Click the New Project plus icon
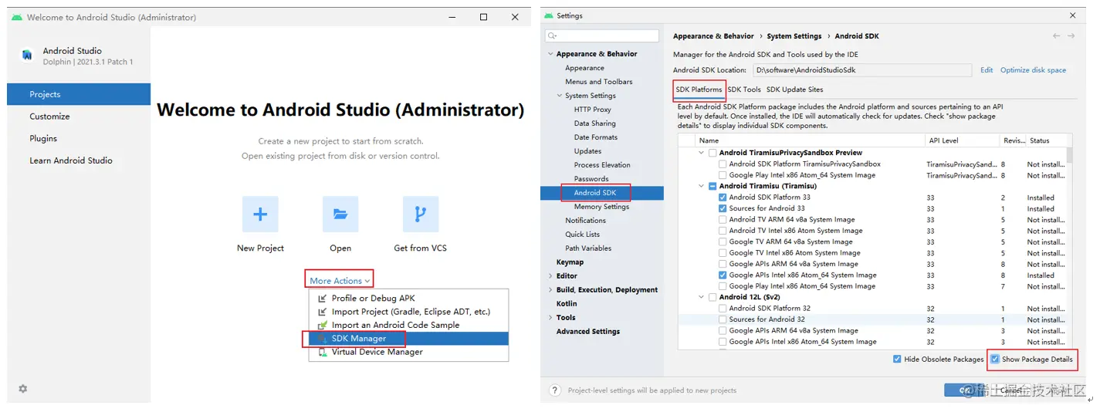 pyautogui.click(x=260, y=214)
